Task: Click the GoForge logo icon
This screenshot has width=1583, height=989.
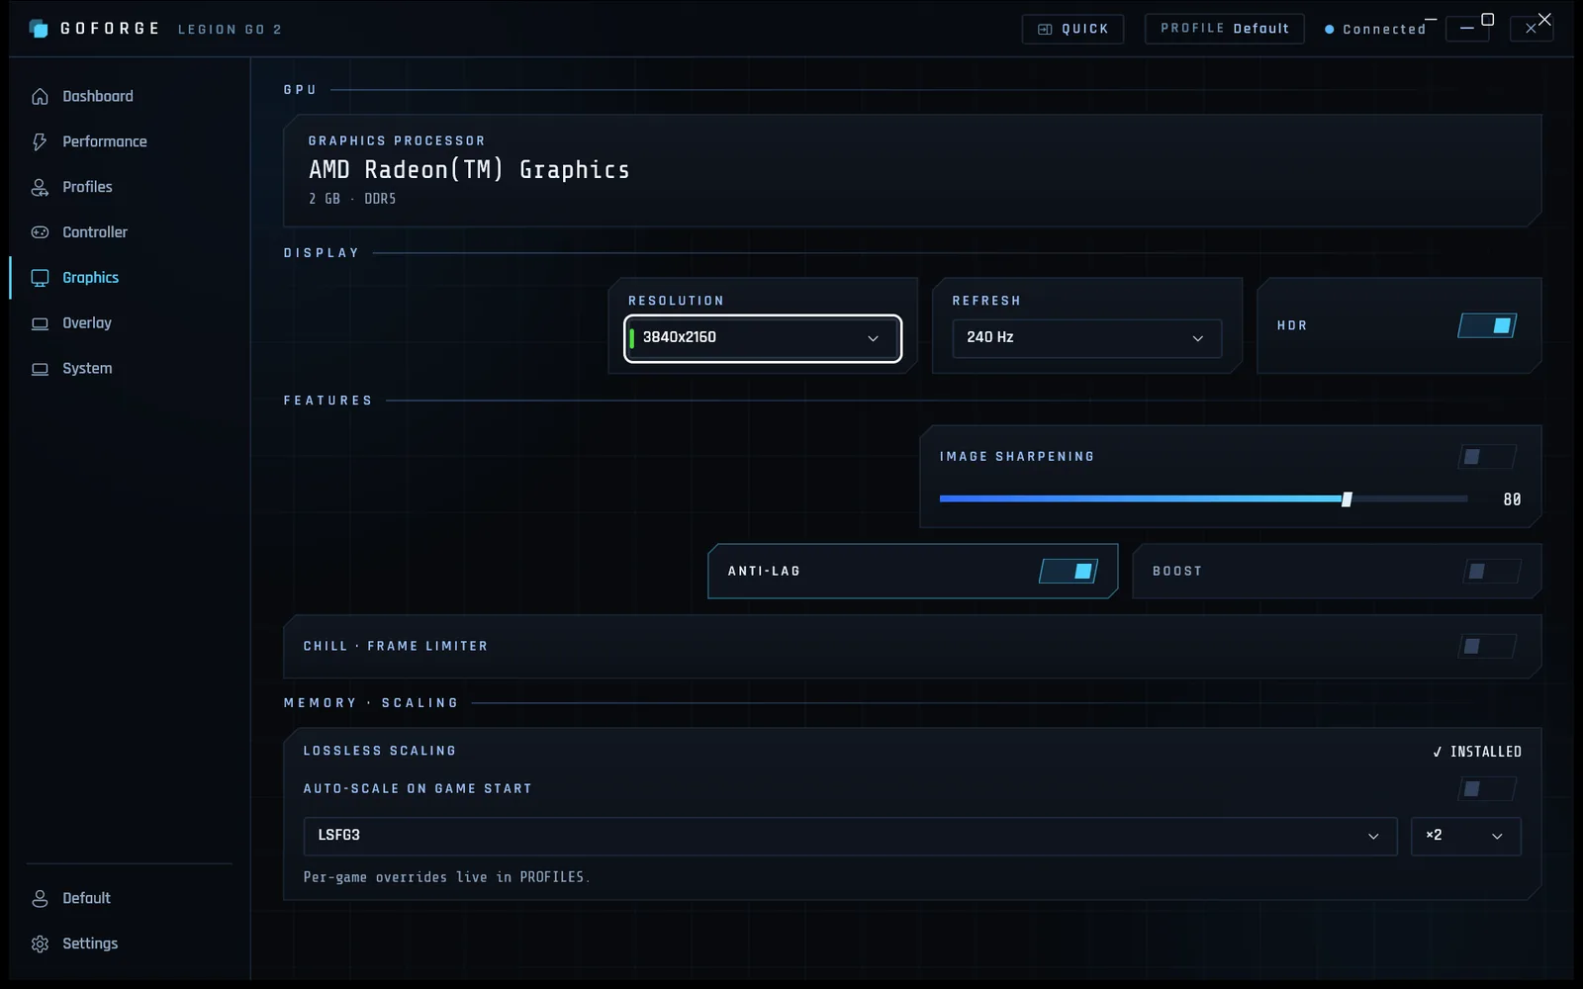Action: (x=39, y=29)
